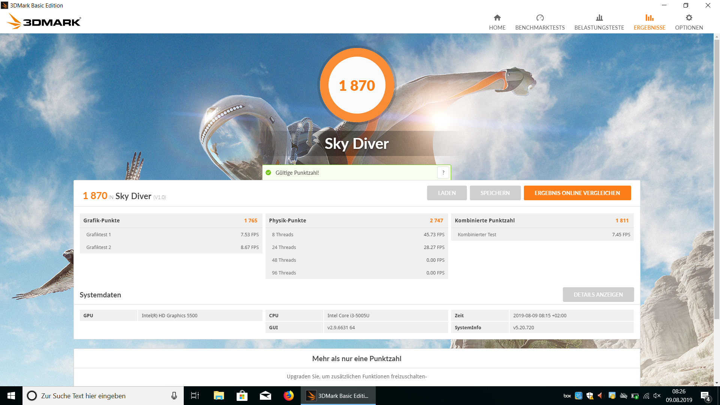Image resolution: width=720 pixels, height=405 pixels.
Task: Click the question mark help button
Action: click(443, 172)
